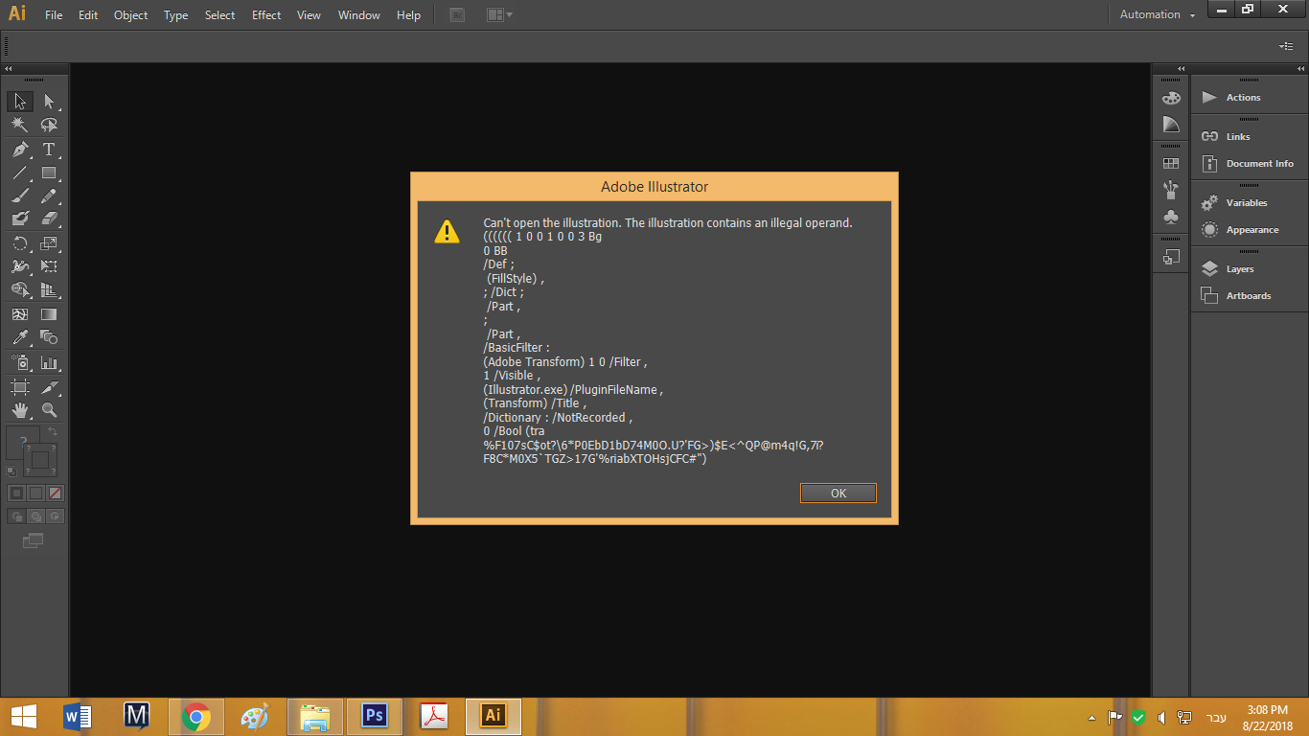Select the Shape Builder tool
The height and width of the screenshot is (736, 1309).
pos(20,289)
